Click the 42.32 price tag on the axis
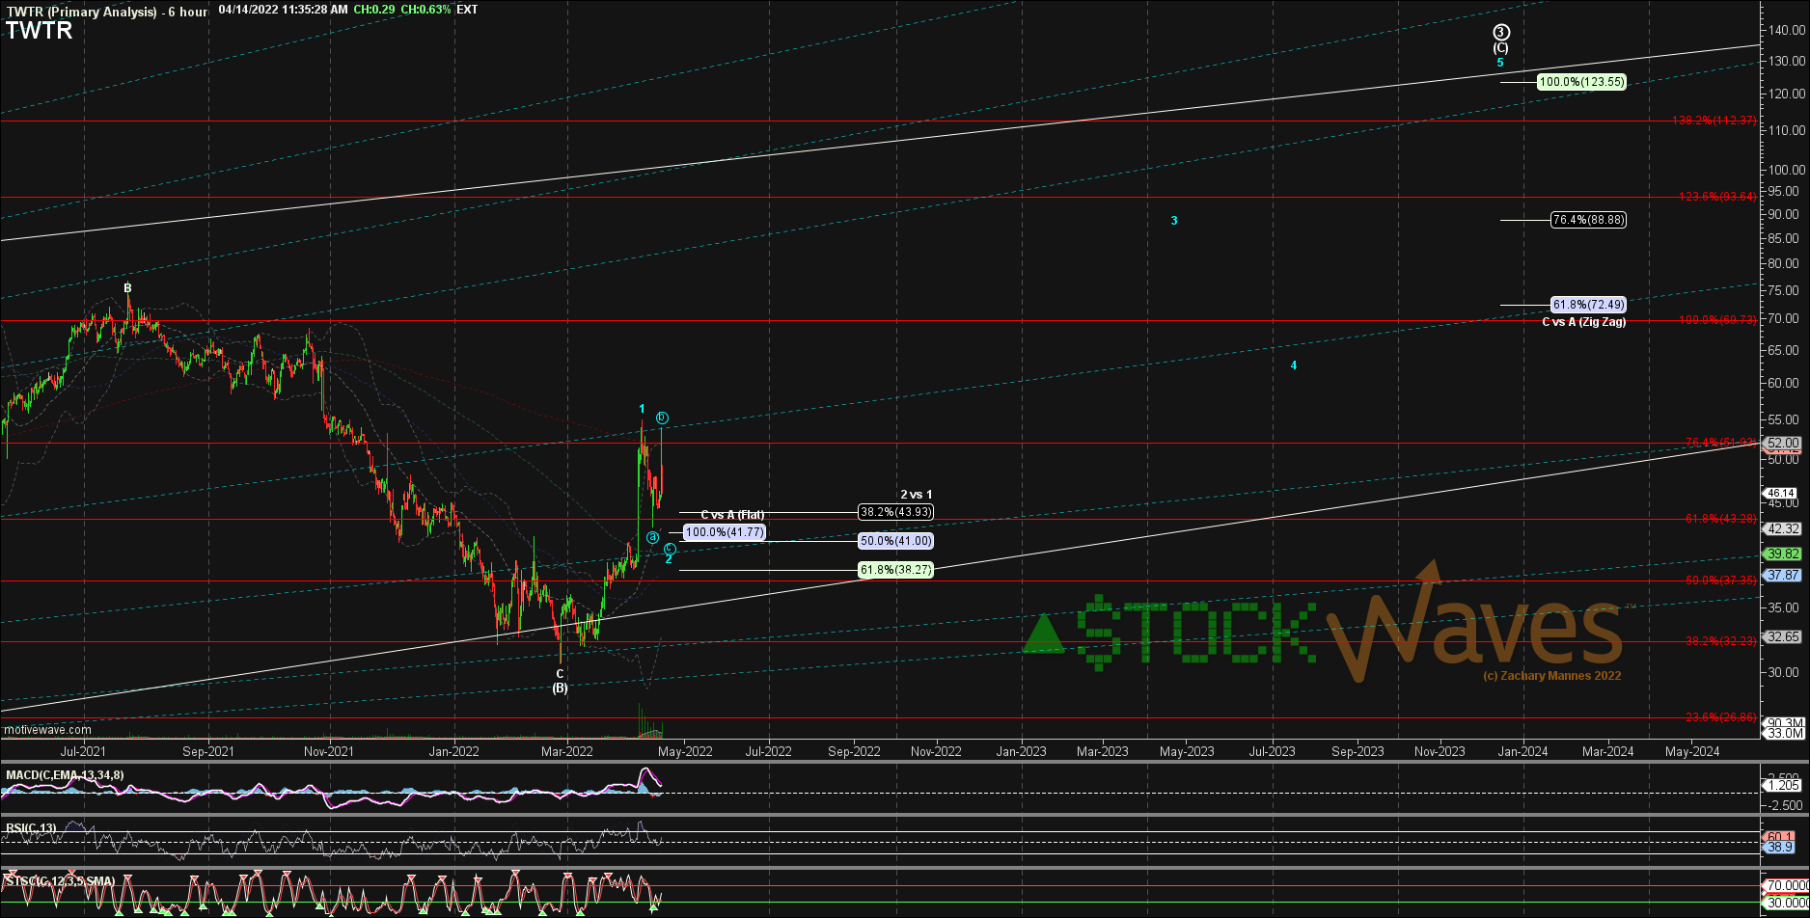Screen dimensions: 1810x918 [x=1782, y=529]
